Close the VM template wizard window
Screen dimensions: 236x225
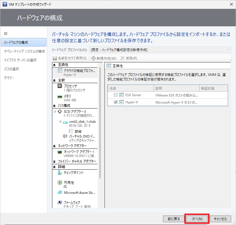tap(231, 4)
